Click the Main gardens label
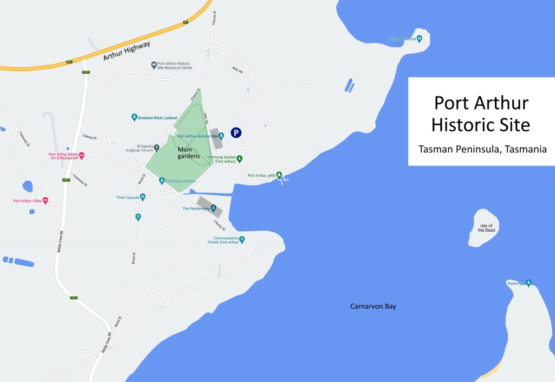Image resolution: width=555 pixels, height=382 pixels. click(x=189, y=152)
